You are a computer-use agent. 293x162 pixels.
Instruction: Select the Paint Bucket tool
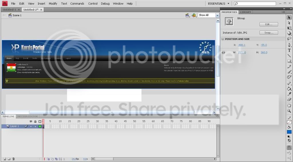click(289, 89)
